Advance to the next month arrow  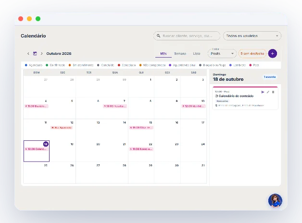click(x=42, y=53)
